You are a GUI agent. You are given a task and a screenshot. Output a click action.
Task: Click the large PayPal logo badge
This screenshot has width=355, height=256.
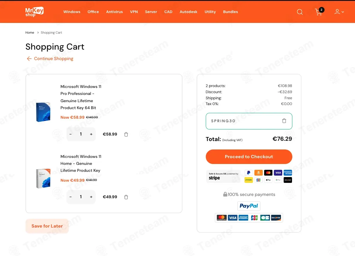pos(249,206)
